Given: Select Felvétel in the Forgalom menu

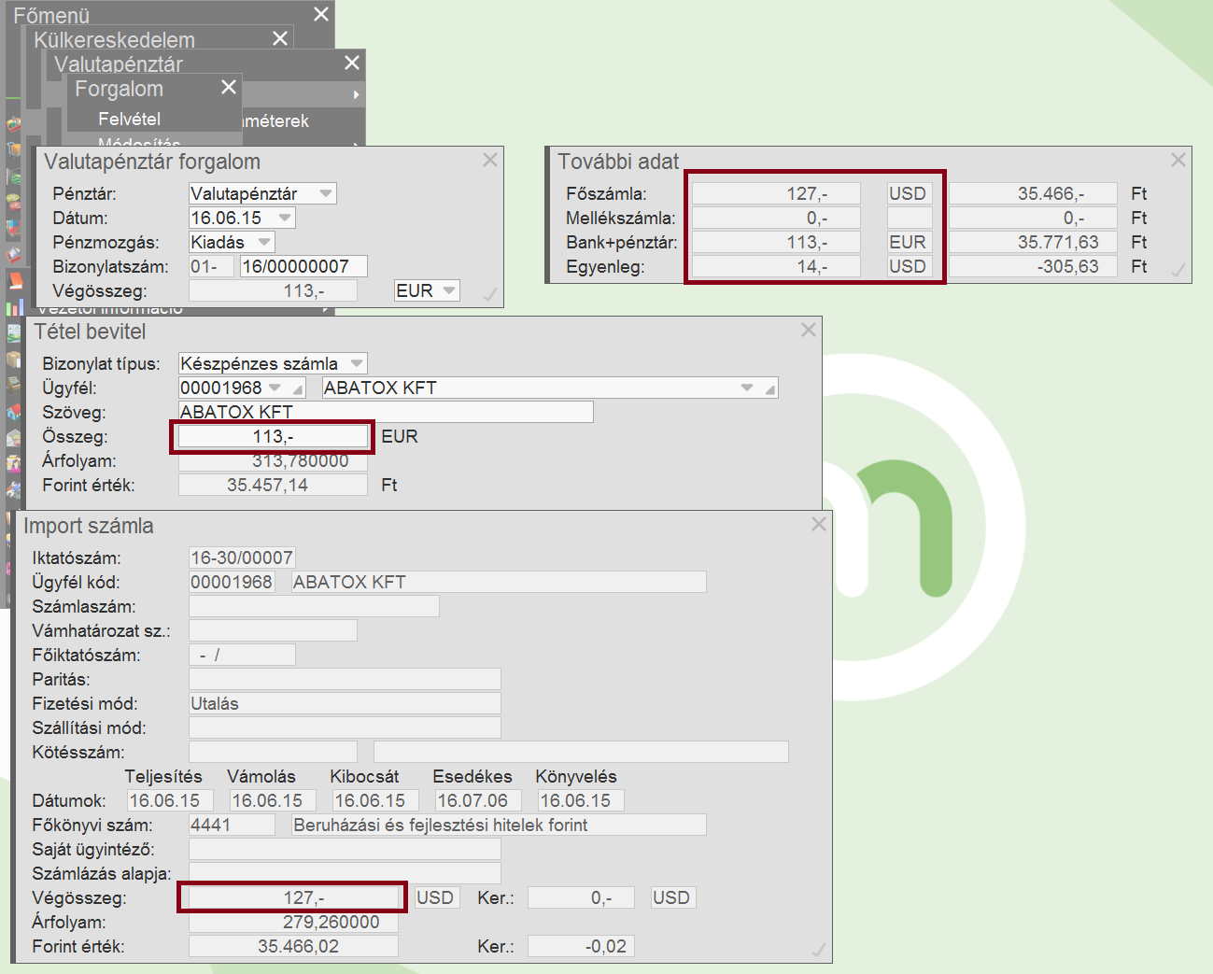Looking at the screenshot, I should [x=129, y=119].
